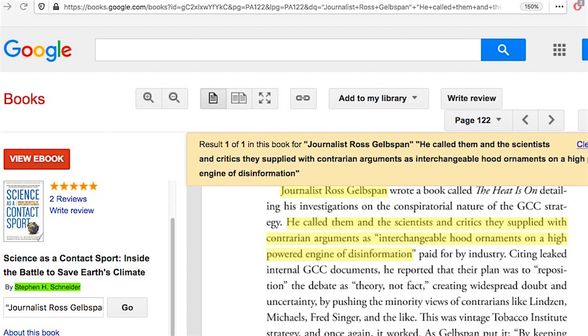Switch to two-page view
Screen dimensions: 588x336
[239, 98]
